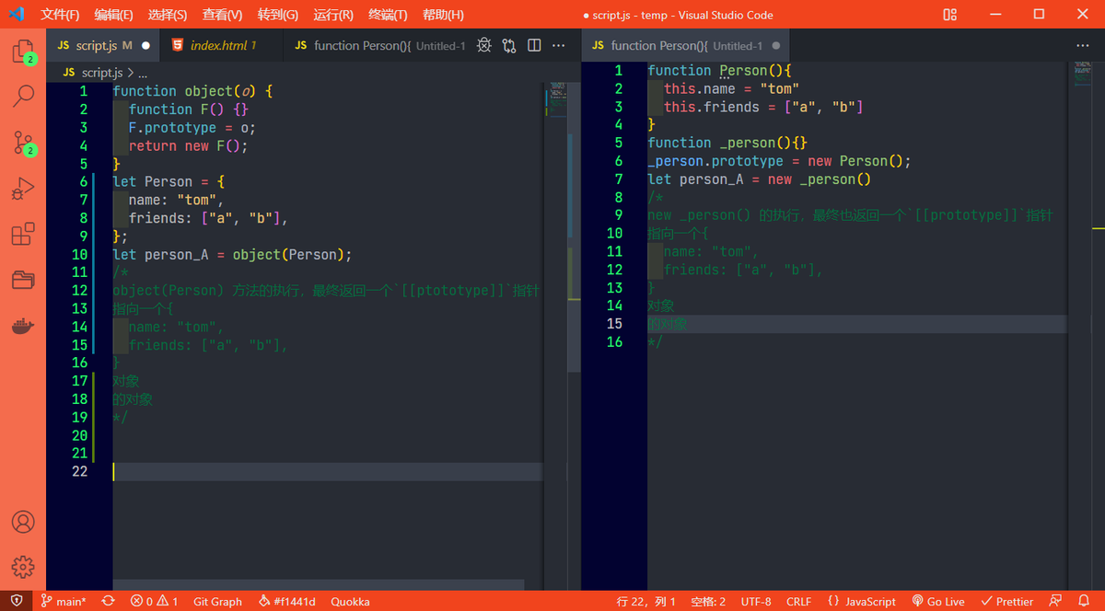The image size is (1105, 611).
Task: Open the Explorer view in activity bar
Action: click(x=23, y=52)
